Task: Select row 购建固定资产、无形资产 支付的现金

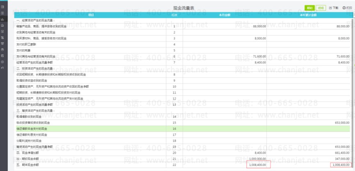Action: (182, 98)
